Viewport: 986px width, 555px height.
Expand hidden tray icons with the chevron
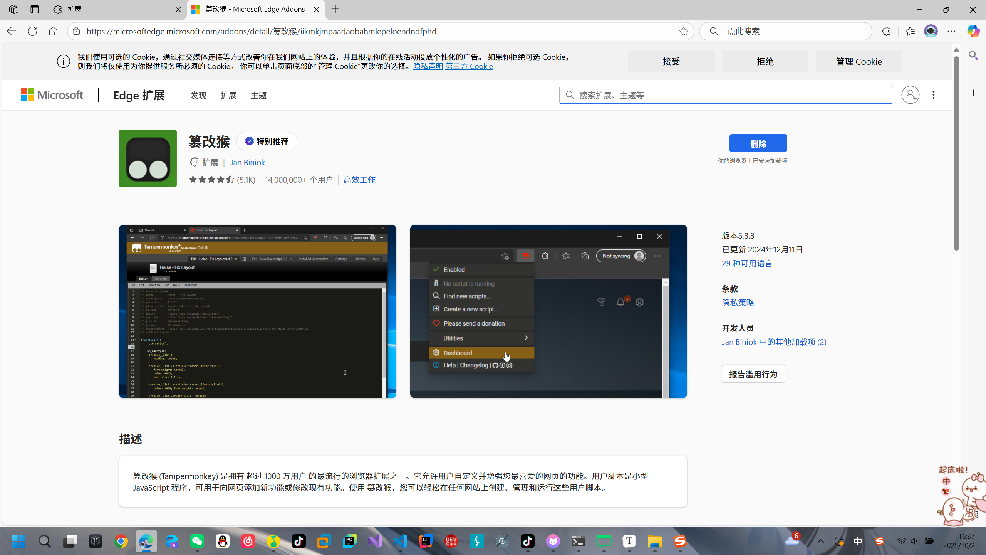(x=821, y=541)
